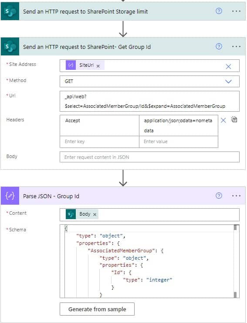Open more options menu for Storage limit action

236,11
